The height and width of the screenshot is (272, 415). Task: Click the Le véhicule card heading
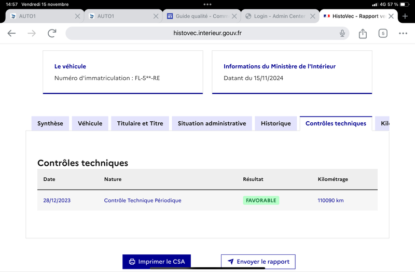tap(70, 66)
